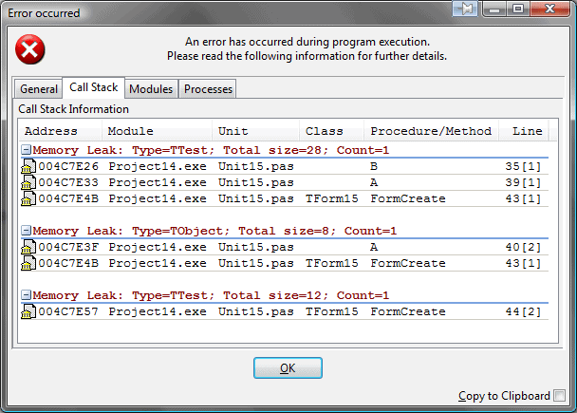Click stack icon for address 004C7E57

28,311
